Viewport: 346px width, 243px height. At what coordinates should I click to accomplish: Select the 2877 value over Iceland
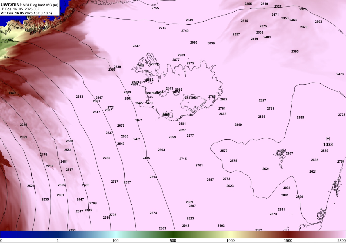click(176, 60)
